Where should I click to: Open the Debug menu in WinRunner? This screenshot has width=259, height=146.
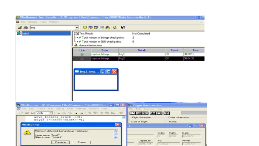click(59, 109)
